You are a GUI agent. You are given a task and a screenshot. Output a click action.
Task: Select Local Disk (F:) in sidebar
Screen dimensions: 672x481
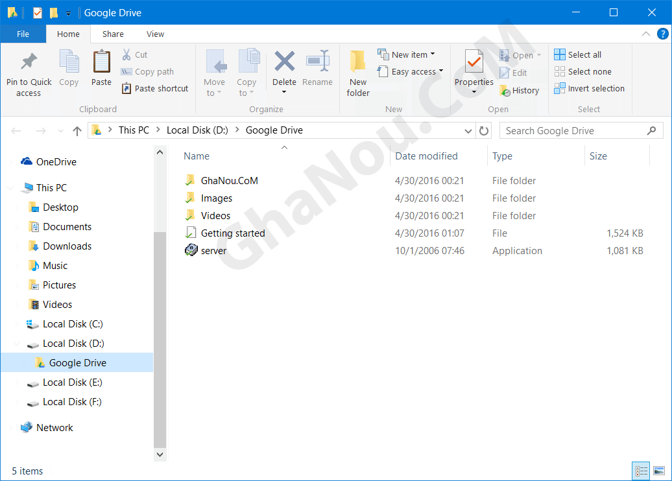pyautogui.click(x=64, y=402)
